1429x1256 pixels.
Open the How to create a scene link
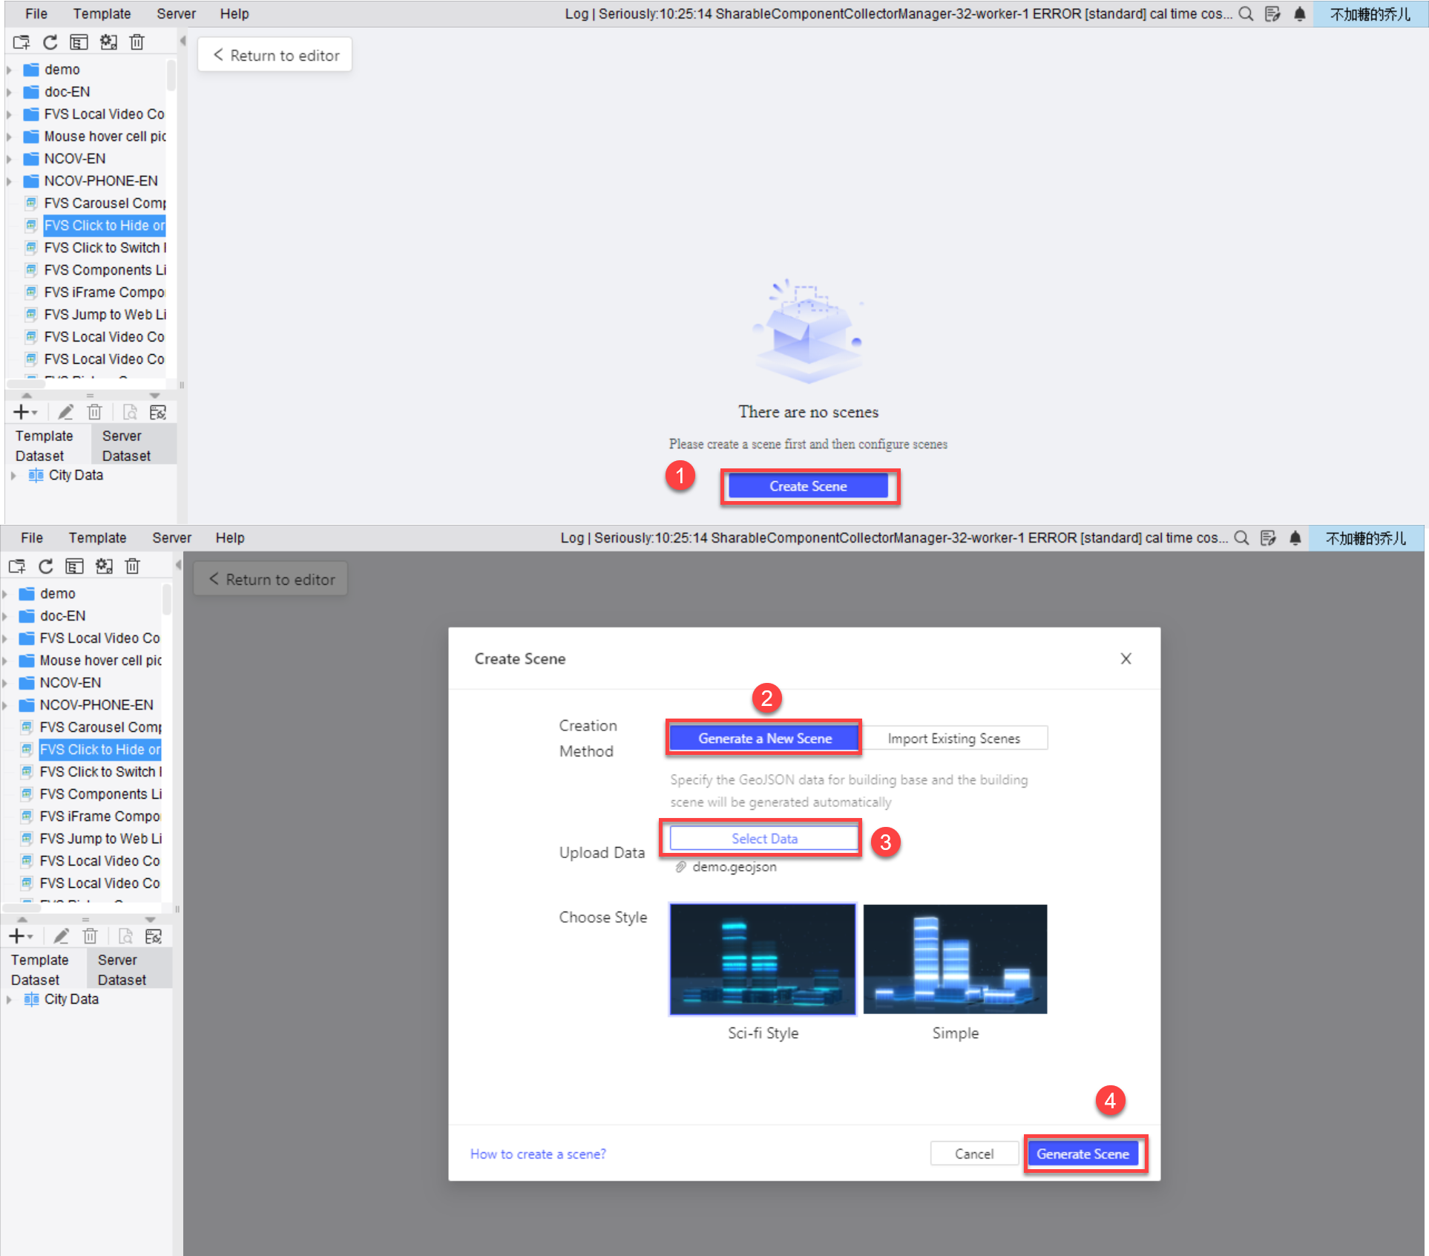(x=537, y=1153)
